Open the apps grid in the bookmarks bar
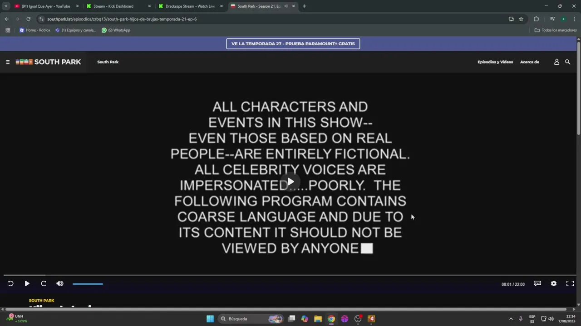The height and width of the screenshot is (326, 581). click(8, 30)
